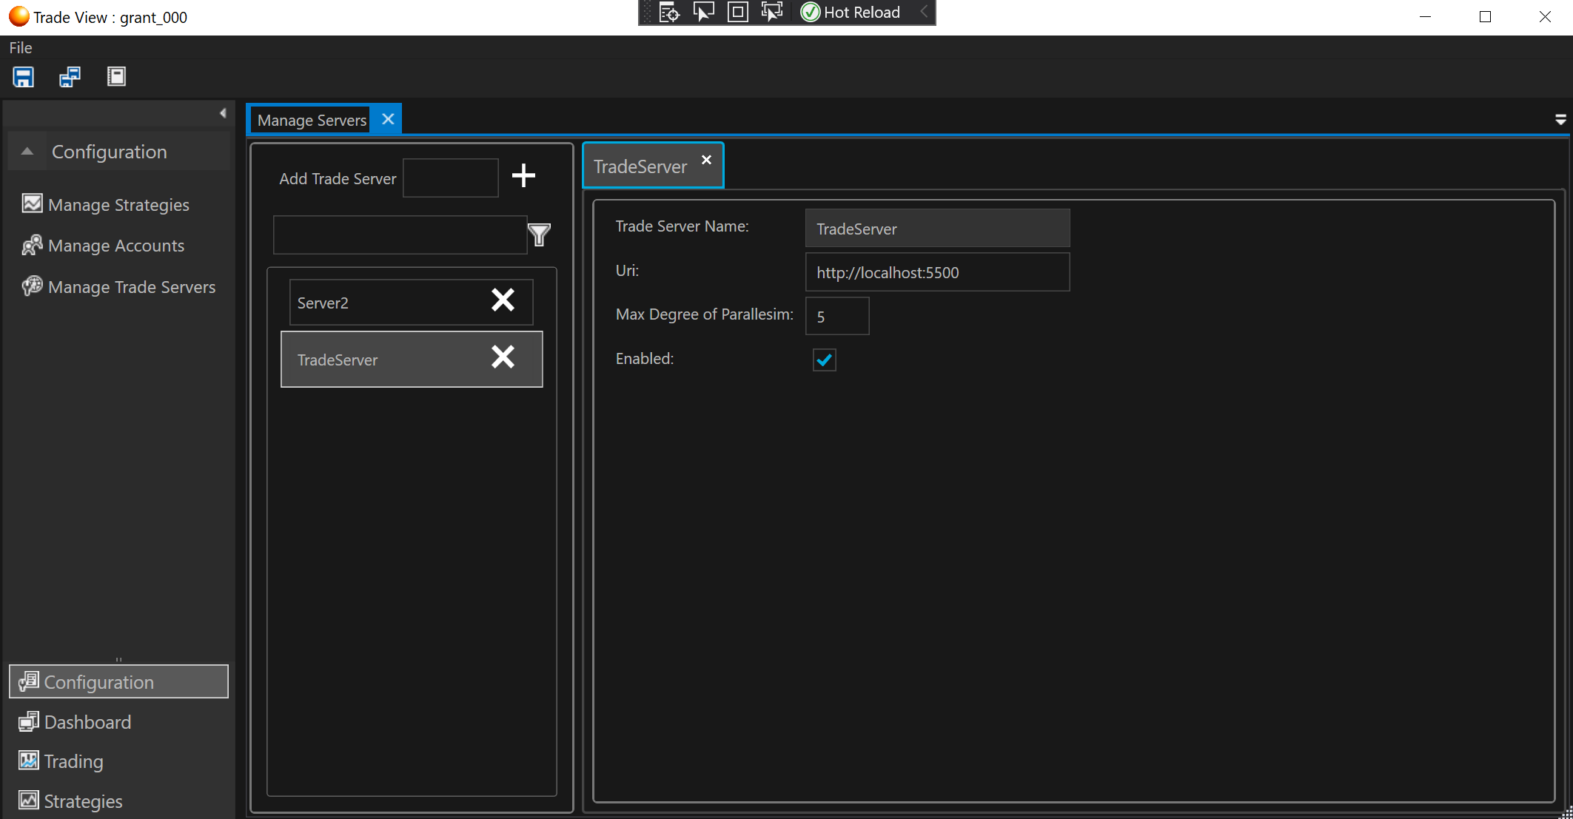This screenshot has height=819, width=1573.
Task: Click the Uri input field
Action: click(x=937, y=272)
